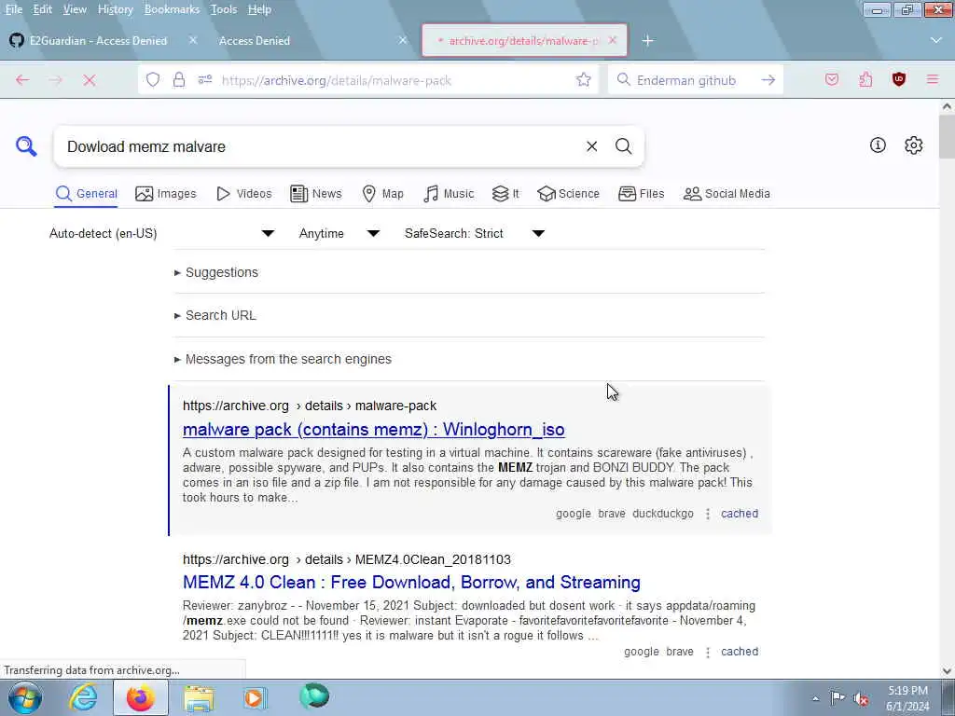This screenshot has width=955, height=716.
Task: Select the General search category
Action: pos(86,194)
